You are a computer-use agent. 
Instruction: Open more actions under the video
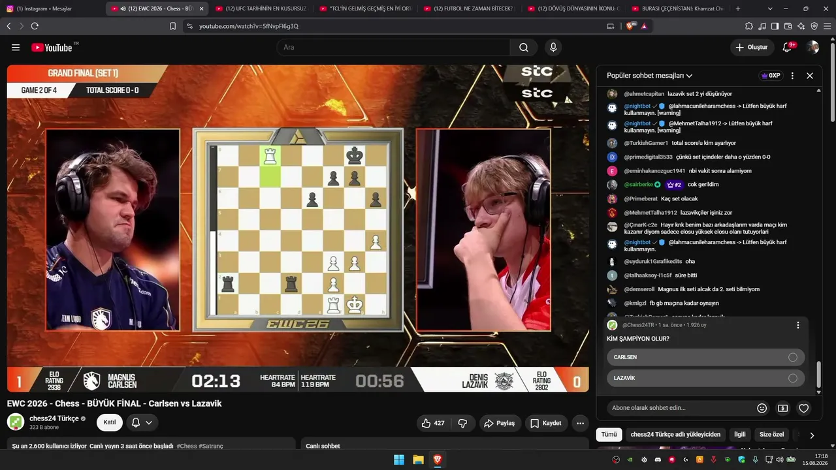pos(580,423)
